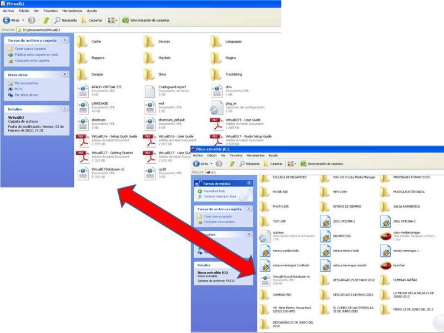Open the Skins folder
Screen dimensions: 444x333
point(155,74)
